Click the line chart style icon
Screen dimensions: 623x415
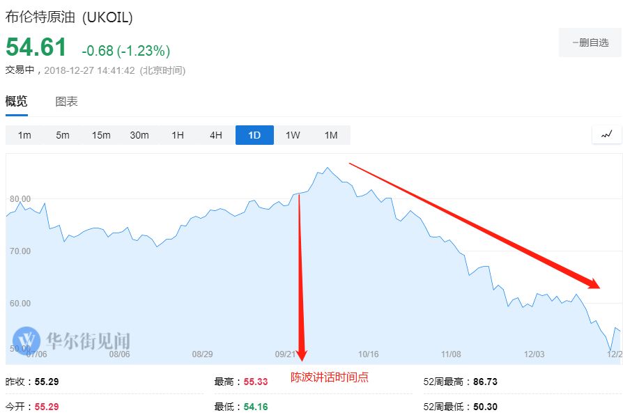[606, 134]
